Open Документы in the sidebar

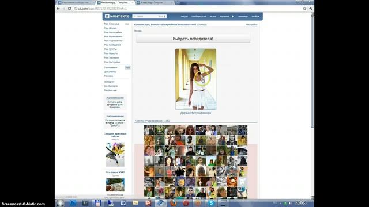point(110,72)
